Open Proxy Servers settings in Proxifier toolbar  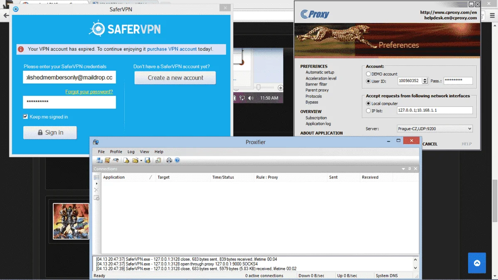coord(99,160)
